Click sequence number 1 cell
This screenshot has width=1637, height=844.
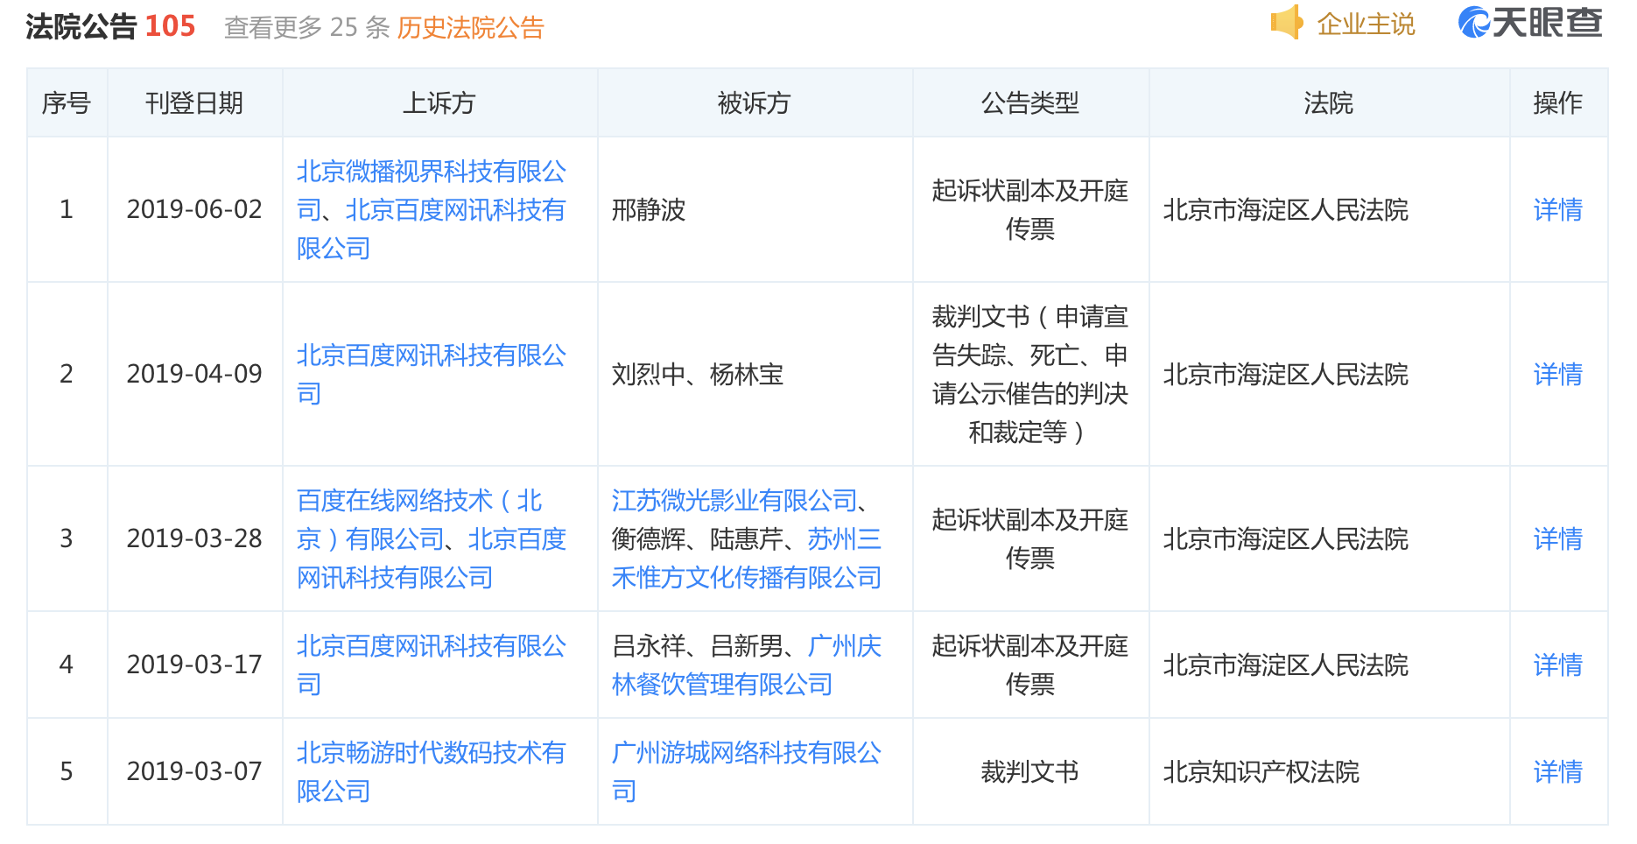pyautogui.click(x=67, y=210)
